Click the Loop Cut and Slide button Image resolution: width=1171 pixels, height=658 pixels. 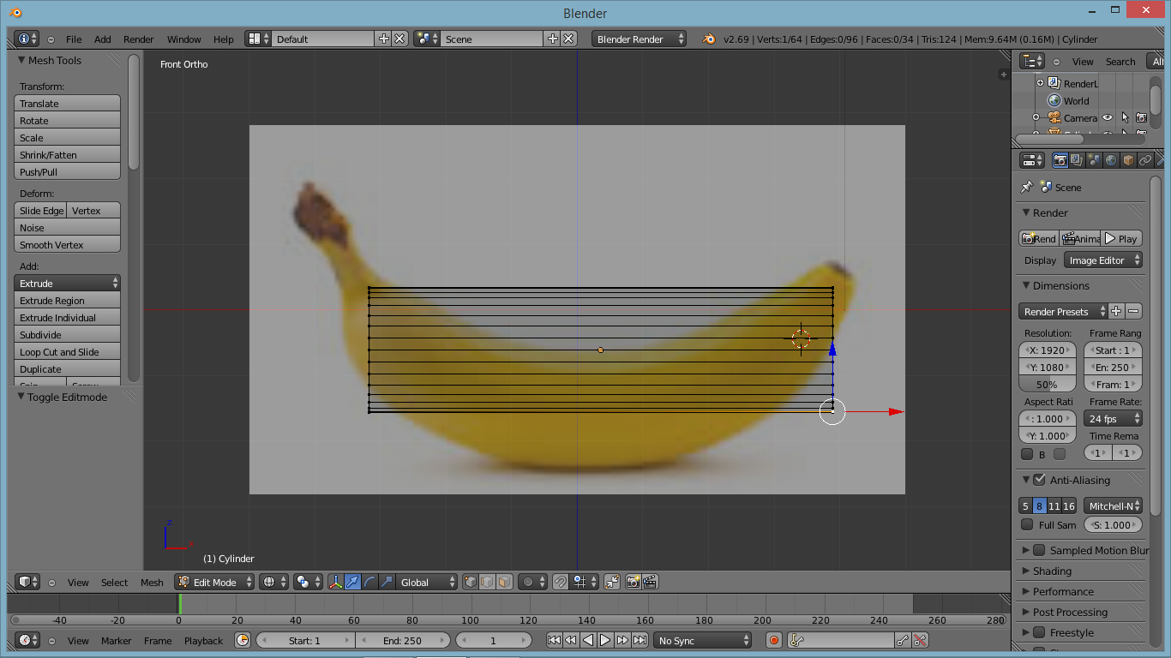coord(67,352)
